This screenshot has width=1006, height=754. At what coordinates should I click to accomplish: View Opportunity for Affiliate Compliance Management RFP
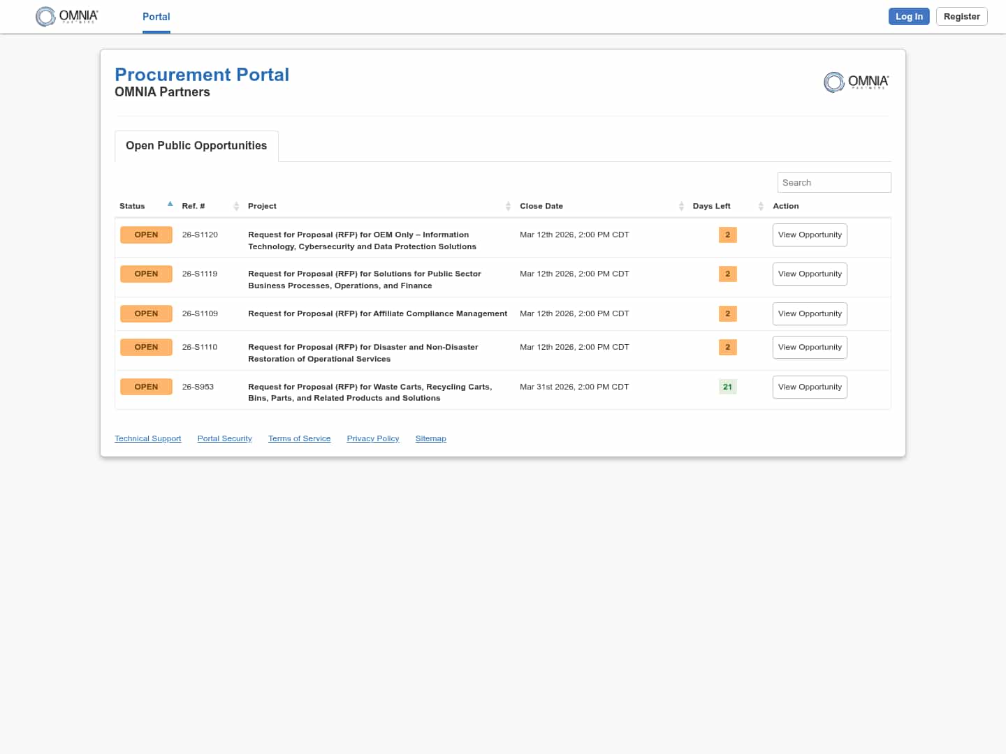[810, 314]
